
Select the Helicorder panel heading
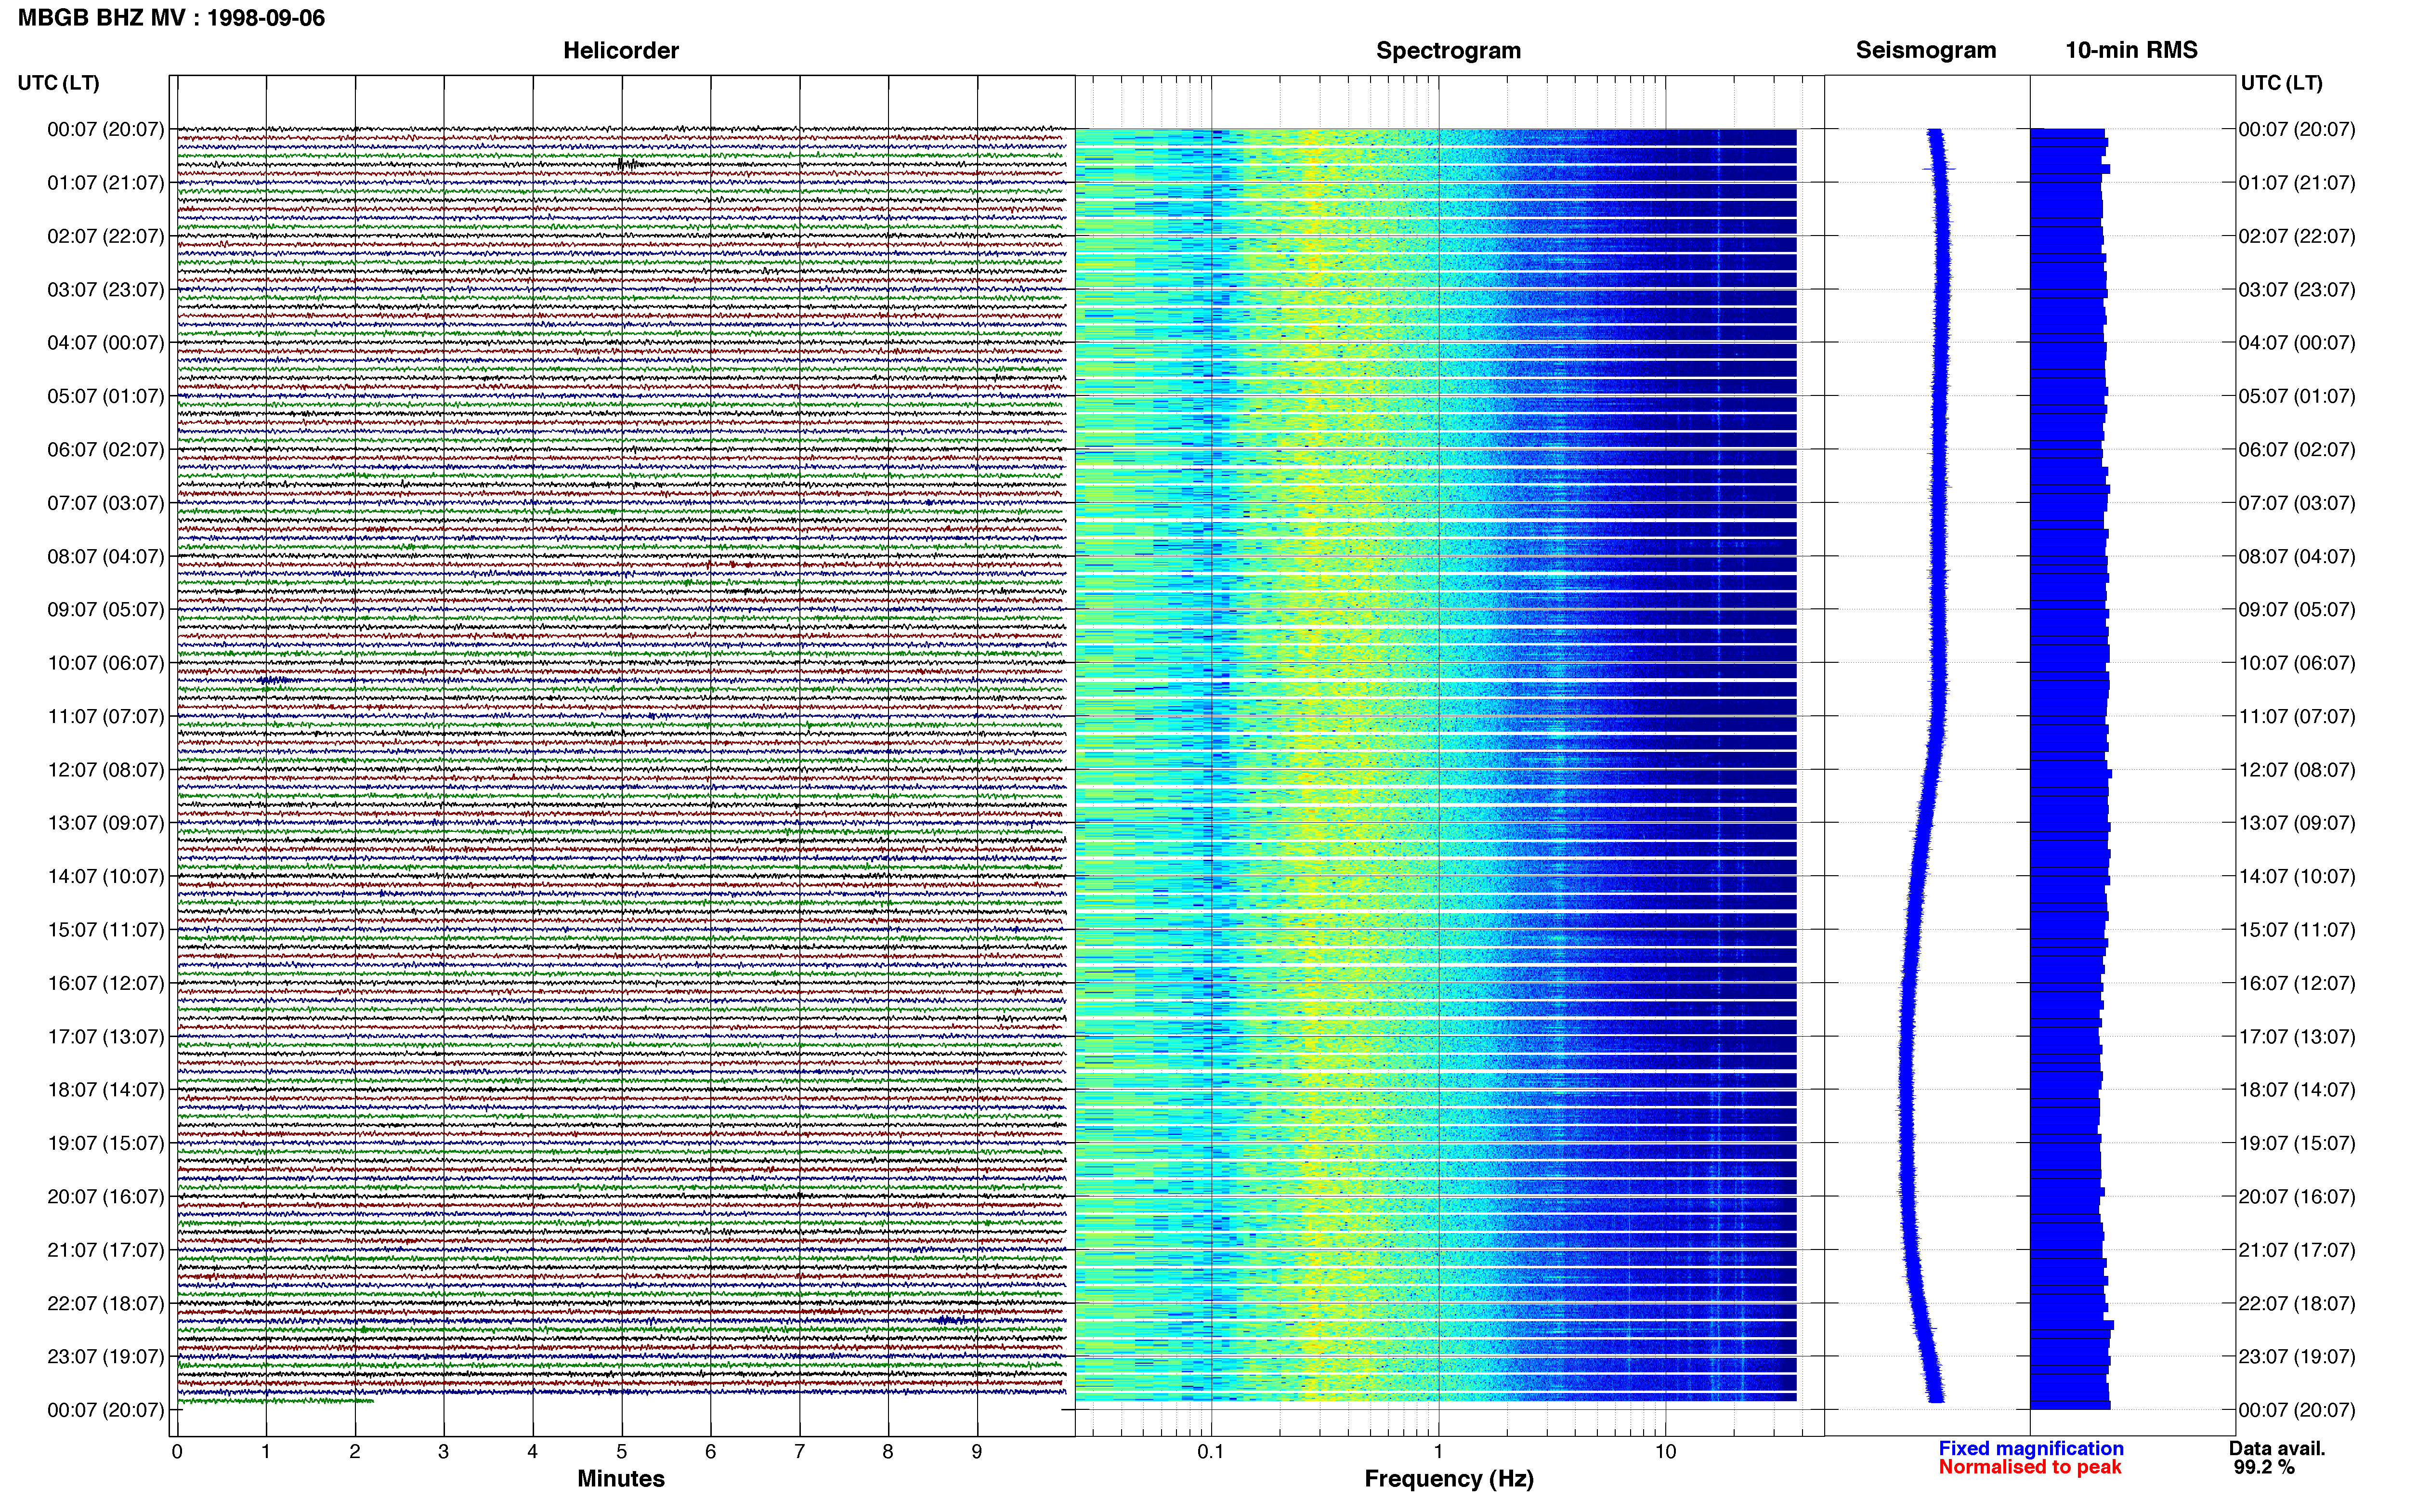click(621, 51)
